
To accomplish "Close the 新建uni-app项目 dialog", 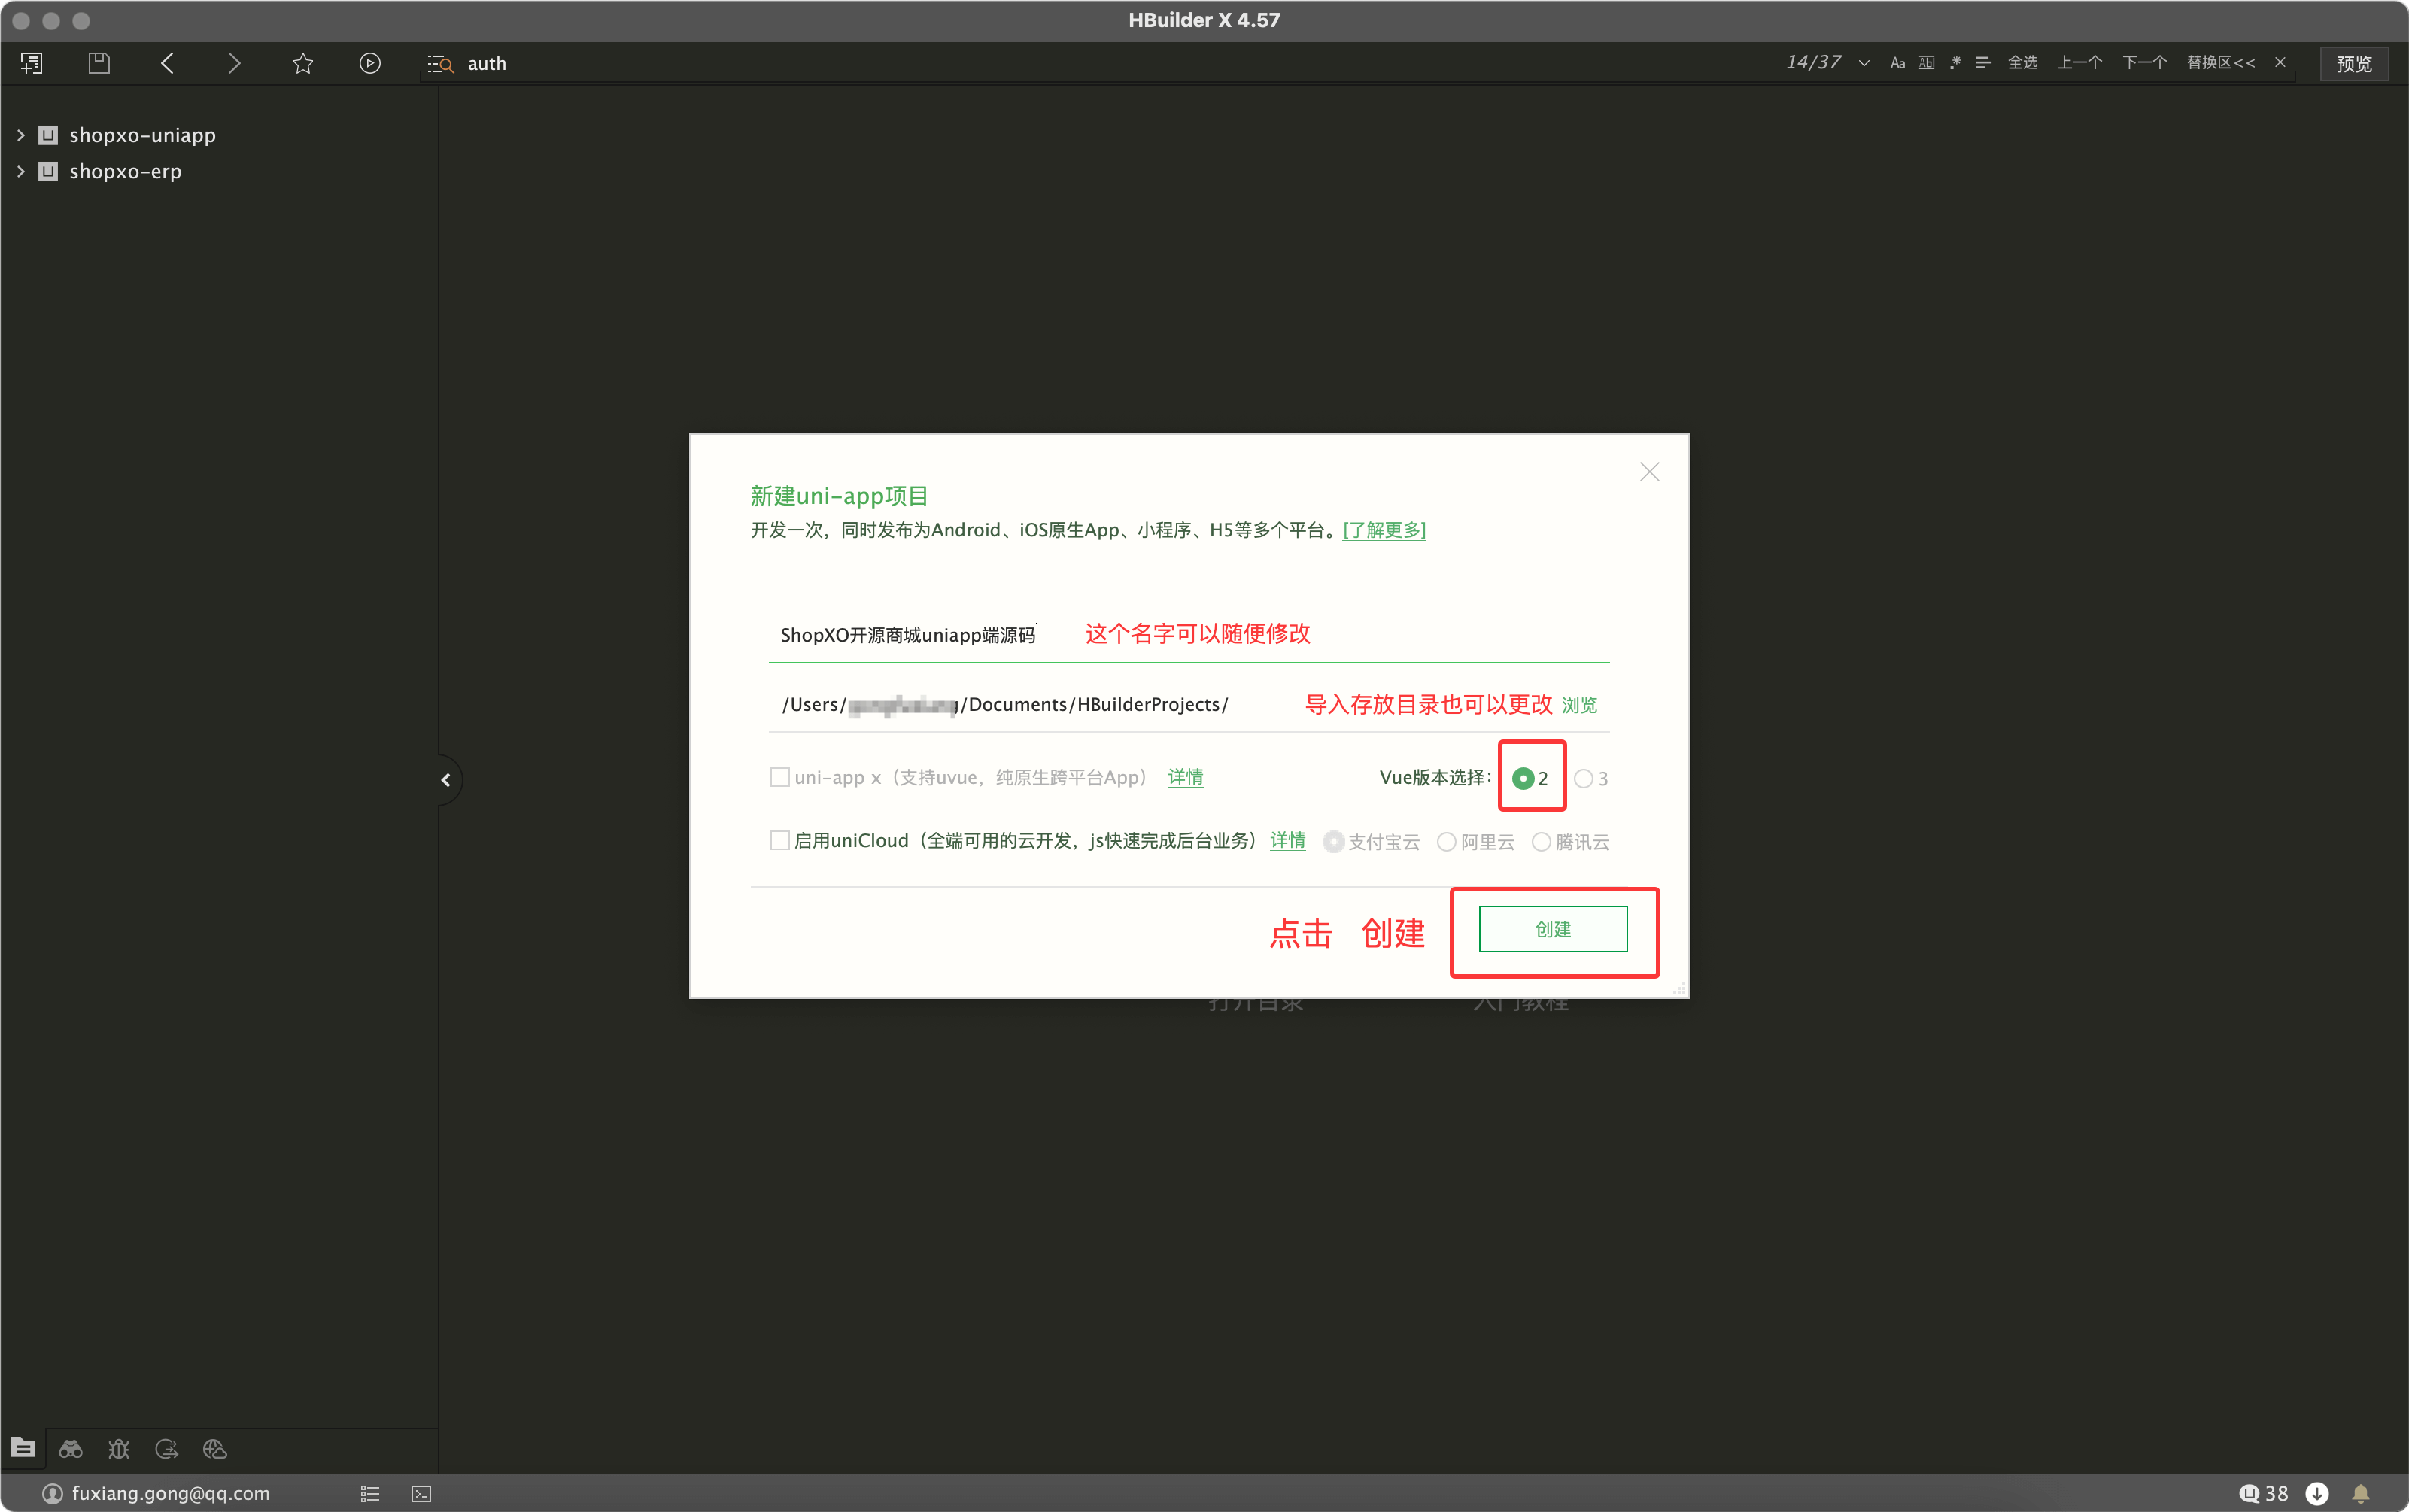I will (x=1649, y=471).
